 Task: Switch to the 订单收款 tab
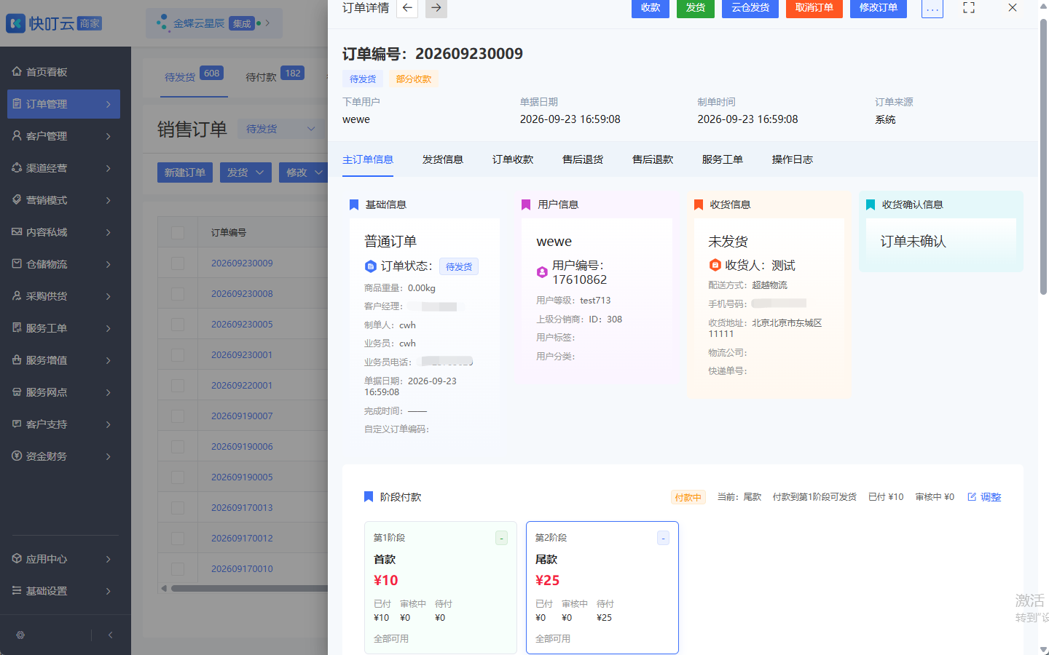[x=513, y=159]
